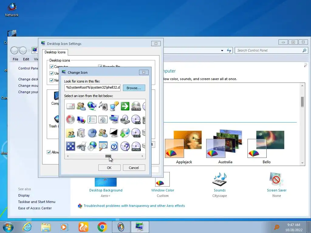Toggle the Network desktop icon checkbox
This screenshot has width=311, height=233.
(52, 80)
